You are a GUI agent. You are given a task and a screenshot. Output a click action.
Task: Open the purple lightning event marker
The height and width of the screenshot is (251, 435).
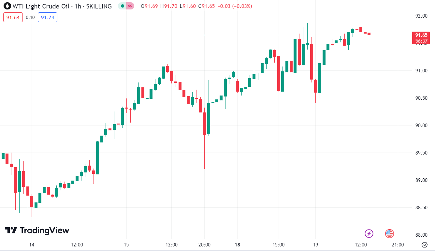pos(369,233)
